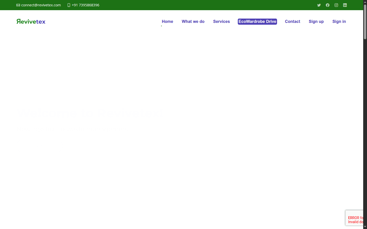This screenshot has width=367, height=229.
Task: Click the reCAPTCHA error badge
Action: (354, 218)
